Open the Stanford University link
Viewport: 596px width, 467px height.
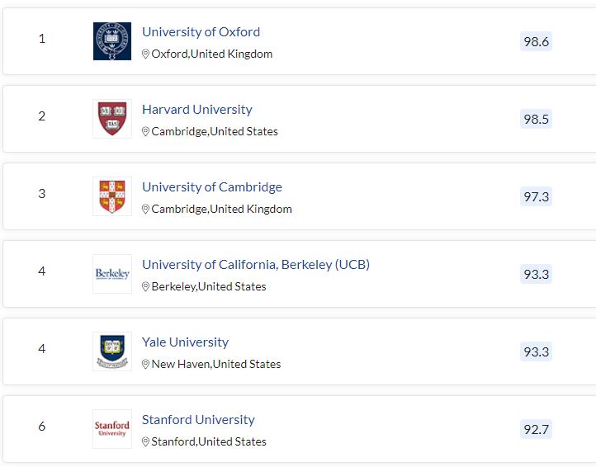click(198, 420)
